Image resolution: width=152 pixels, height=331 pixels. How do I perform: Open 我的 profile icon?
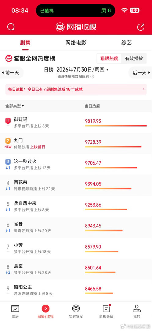[x=137, y=309]
